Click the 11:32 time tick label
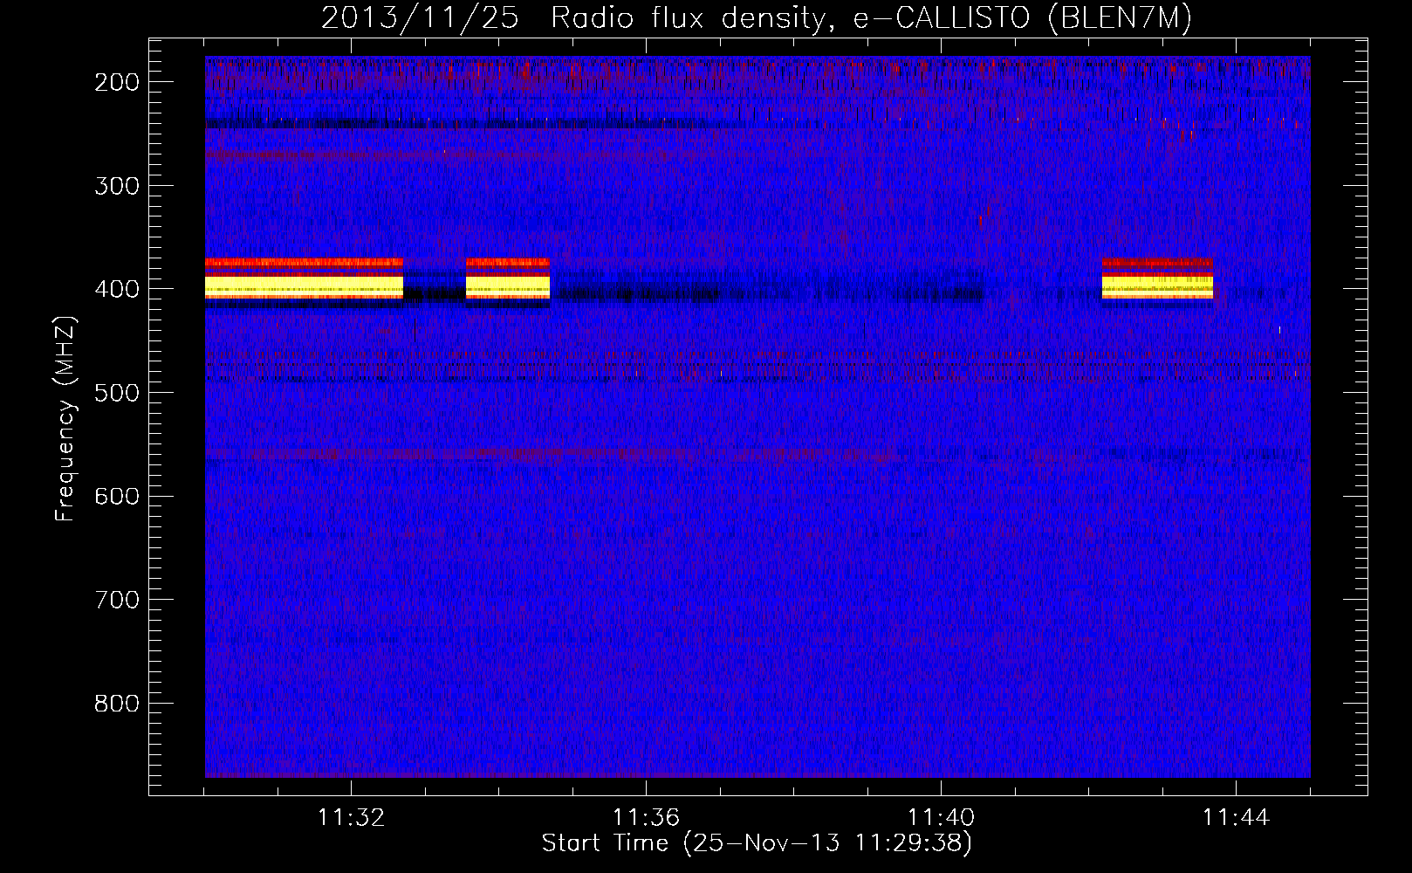This screenshot has width=1412, height=873. point(351,817)
